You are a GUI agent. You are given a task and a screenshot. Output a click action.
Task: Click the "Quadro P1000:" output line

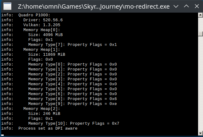[x=33, y=15]
